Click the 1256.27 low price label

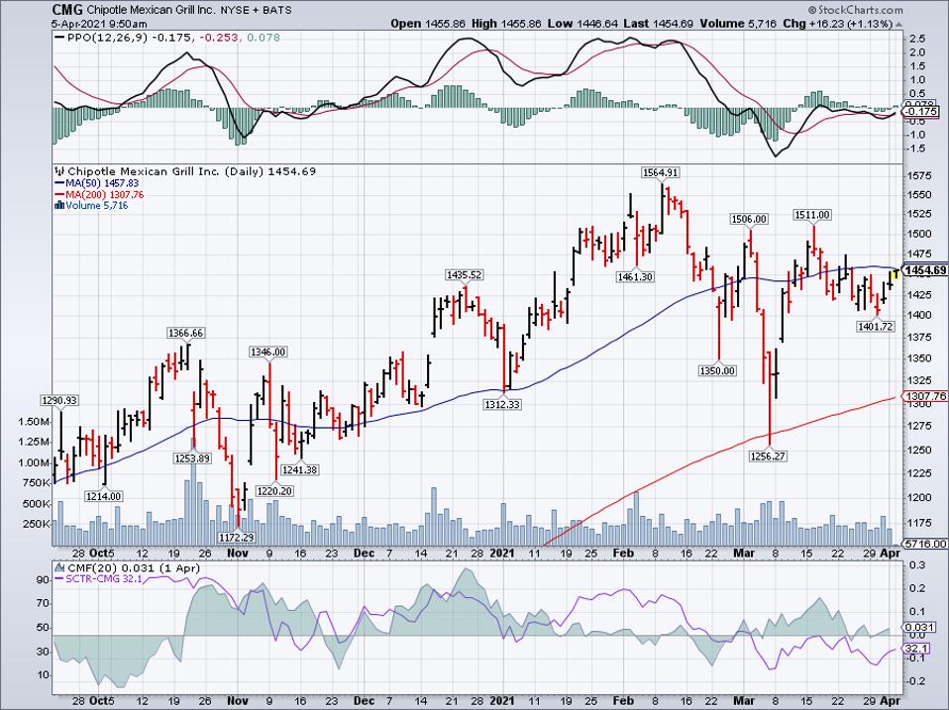pyautogui.click(x=768, y=456)
